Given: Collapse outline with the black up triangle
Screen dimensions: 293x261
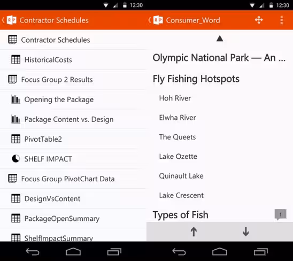Looking at the screenshot, I should tap(220, 39).
